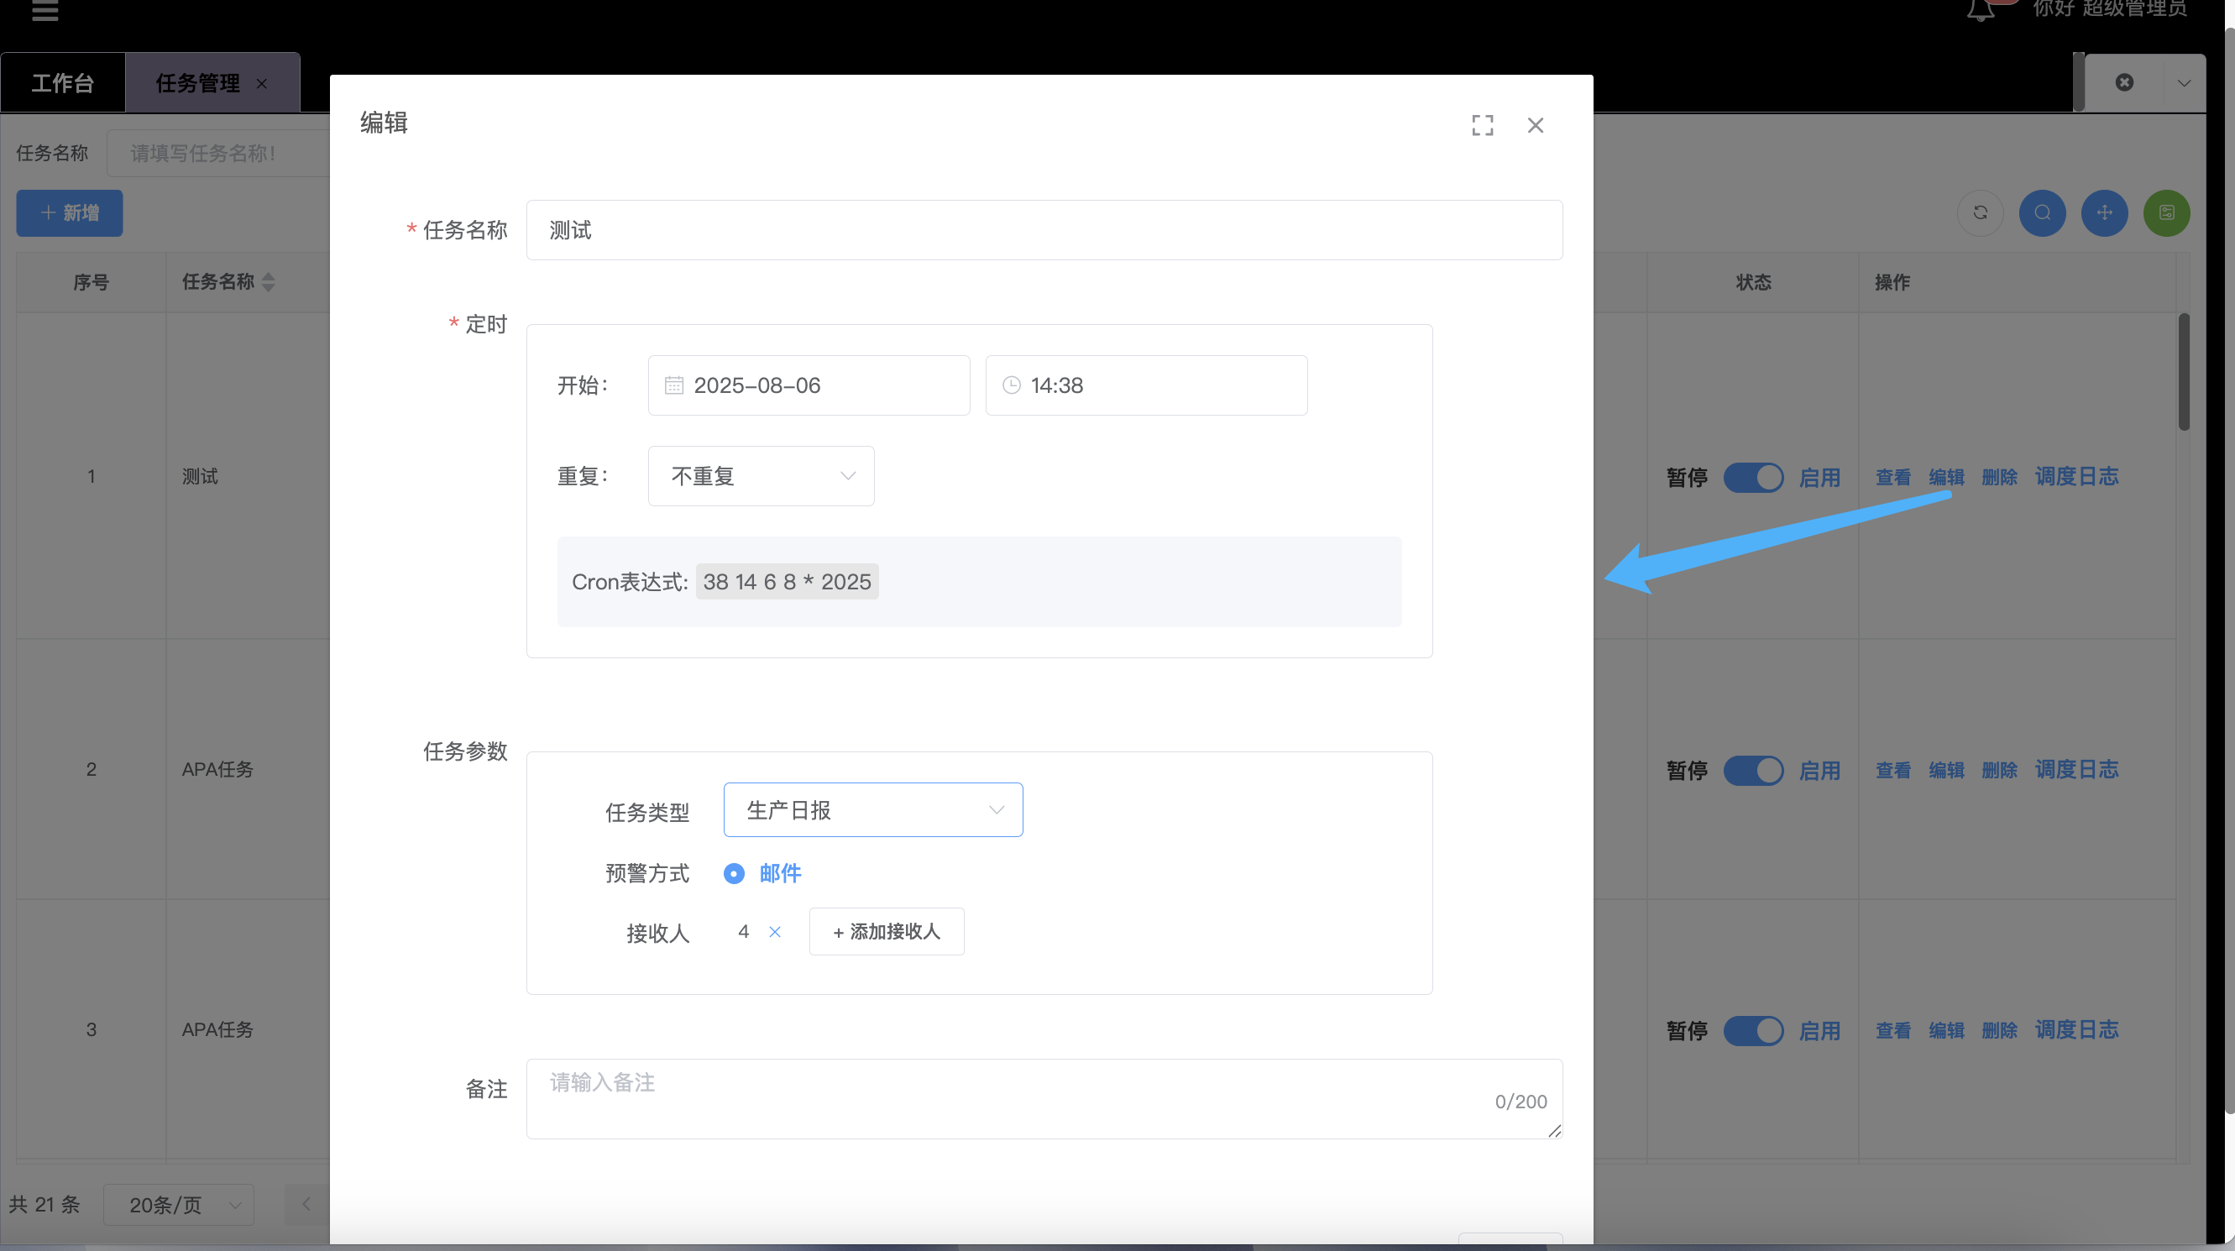This screenshot has width=2235, height=1251.
Task: Open the 重复 dropdown showing 不重复
Action: pyautogui.click(x=761, y=476)
